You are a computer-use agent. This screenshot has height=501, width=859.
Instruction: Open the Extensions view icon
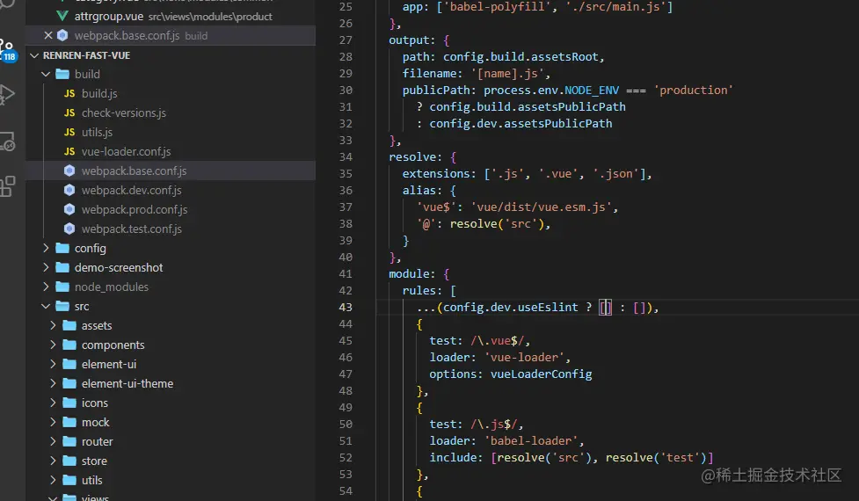(8, 186)
